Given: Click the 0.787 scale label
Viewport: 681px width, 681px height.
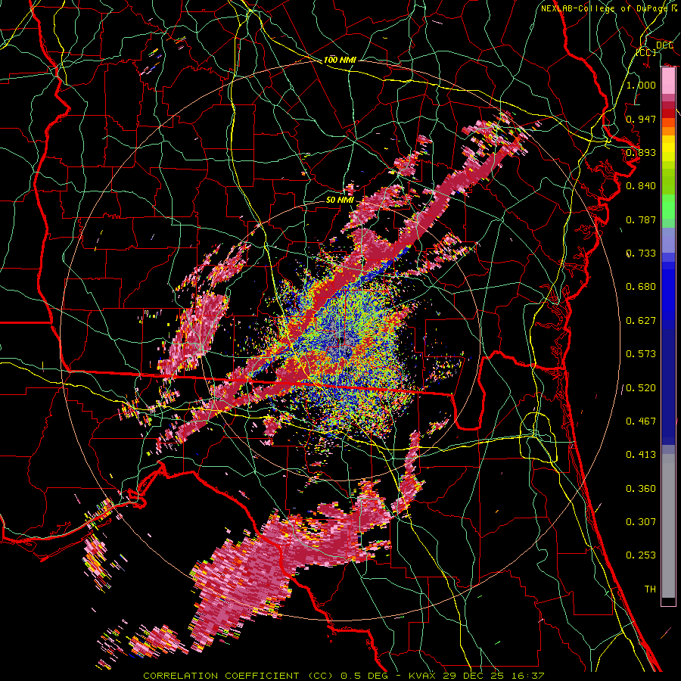Looking at the screenshot, I should point(641,219).
